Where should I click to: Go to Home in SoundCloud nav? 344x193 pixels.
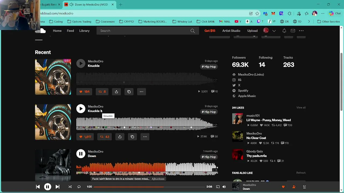[57, 31]
